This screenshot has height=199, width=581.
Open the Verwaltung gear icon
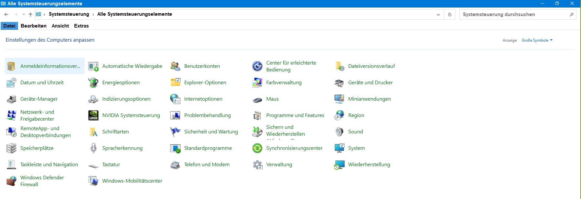tap(257, 165)
